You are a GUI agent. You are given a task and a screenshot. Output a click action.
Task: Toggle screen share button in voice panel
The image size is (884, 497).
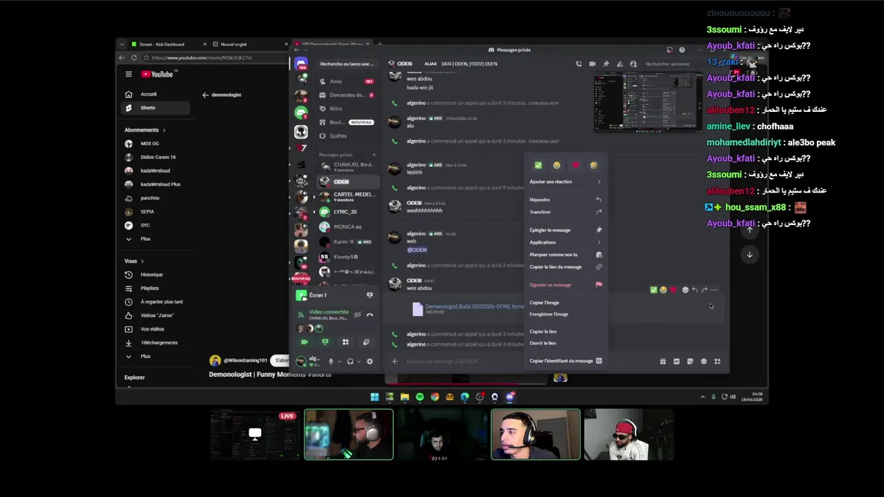(325, 342)
